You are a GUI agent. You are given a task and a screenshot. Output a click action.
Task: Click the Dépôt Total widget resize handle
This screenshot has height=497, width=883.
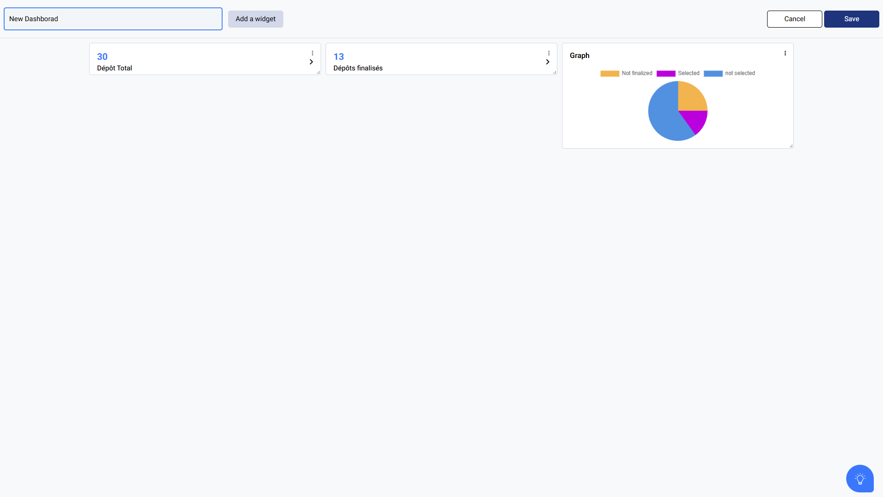click(x=318, y=72)
